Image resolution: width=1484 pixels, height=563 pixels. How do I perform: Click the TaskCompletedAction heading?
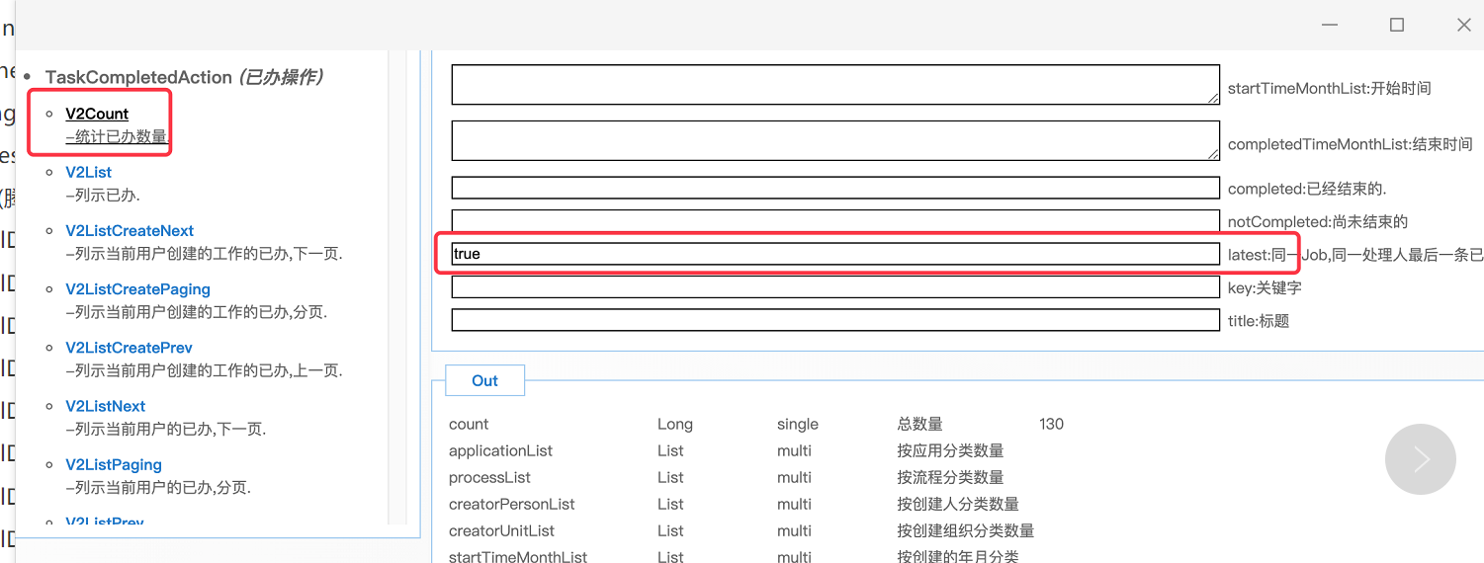[184, 77]
